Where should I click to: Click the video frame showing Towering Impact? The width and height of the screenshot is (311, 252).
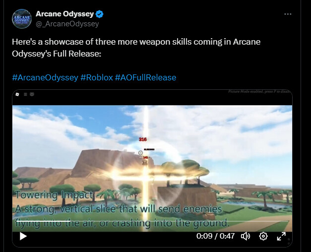coord(152,168)
